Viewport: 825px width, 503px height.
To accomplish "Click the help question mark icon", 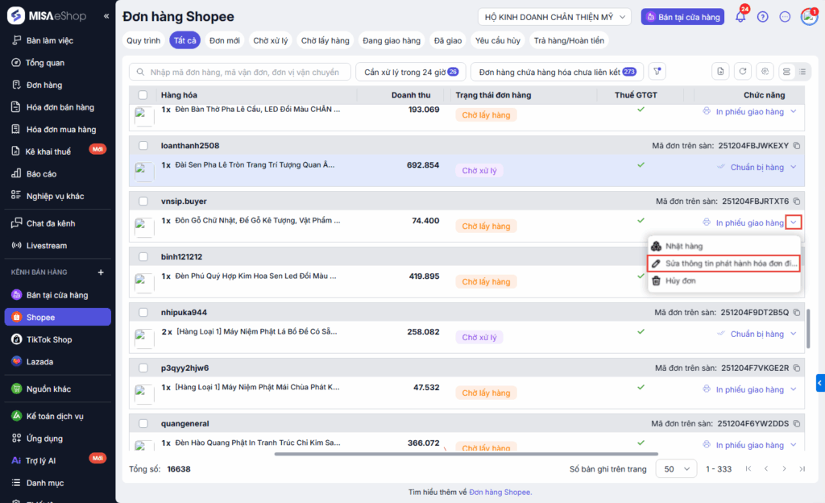I will point(763,17).
